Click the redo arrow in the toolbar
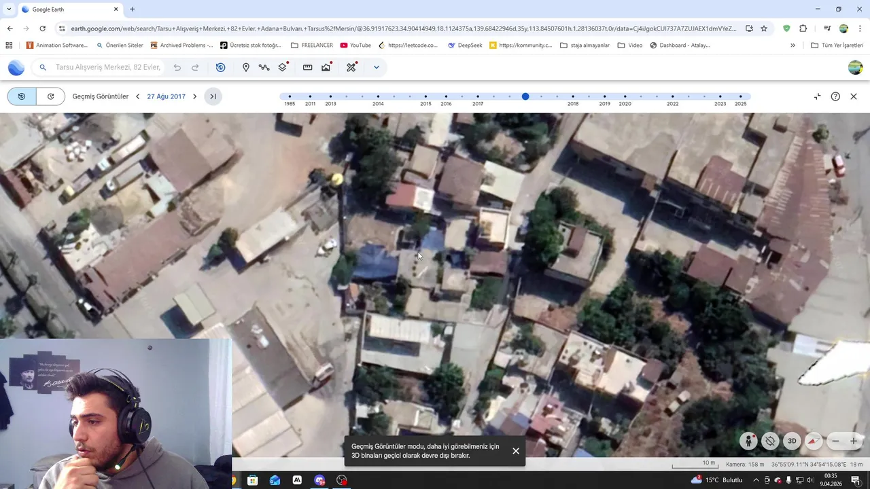The width and height of the screenshot is (870, 489). point(195,67)
